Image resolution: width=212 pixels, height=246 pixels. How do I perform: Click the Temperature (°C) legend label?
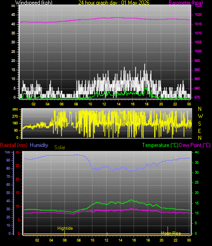tap(160, 145)
